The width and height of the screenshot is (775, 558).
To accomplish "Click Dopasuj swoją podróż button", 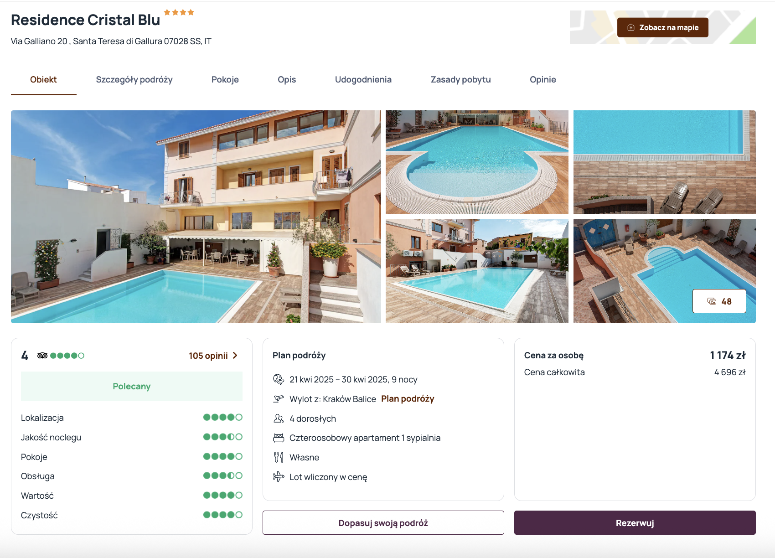I will (x=383, y=523).
